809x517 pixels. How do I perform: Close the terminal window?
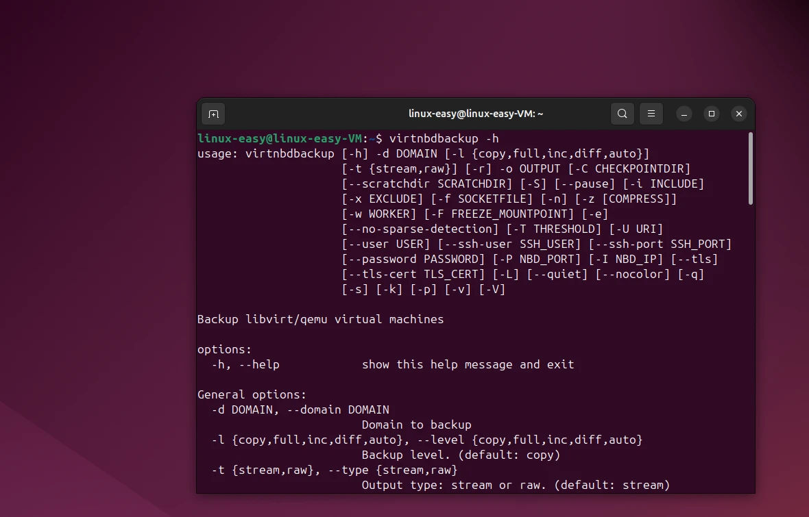point(738,114)
